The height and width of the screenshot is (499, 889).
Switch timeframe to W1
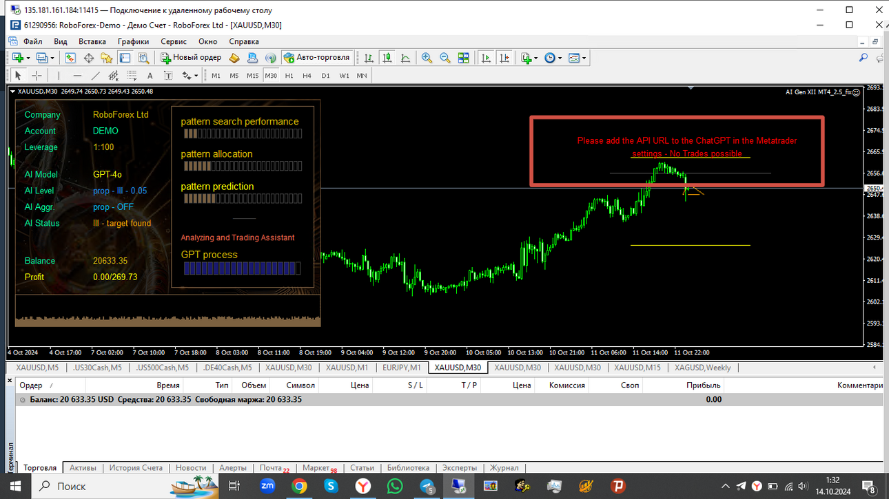[343, 76]
